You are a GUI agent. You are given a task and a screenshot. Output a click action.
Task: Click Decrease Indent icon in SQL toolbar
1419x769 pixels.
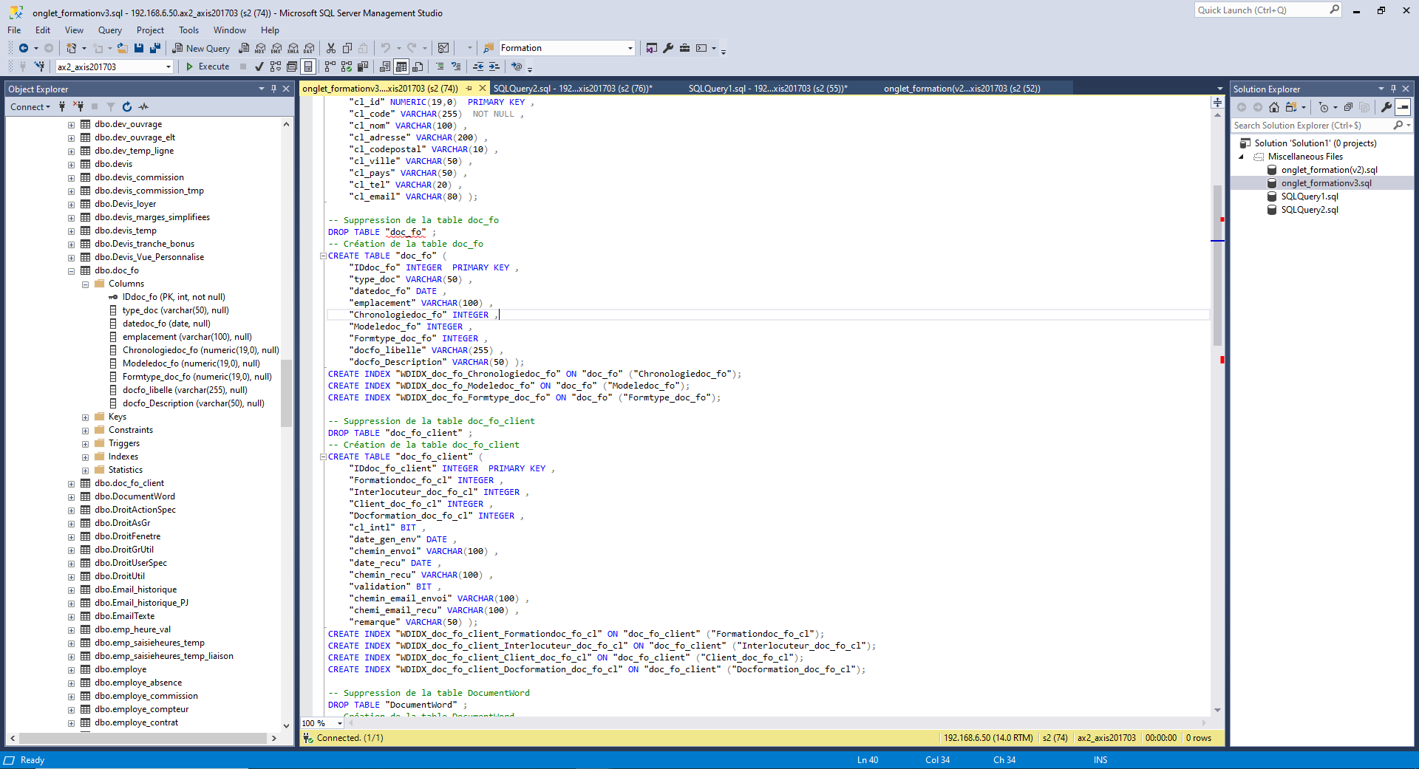(x=478, y=66)
